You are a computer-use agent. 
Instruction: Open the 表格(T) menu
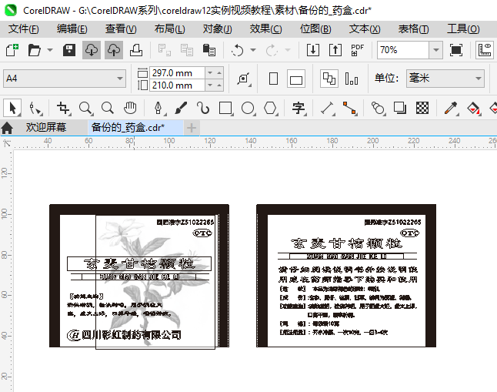(414, 29)
